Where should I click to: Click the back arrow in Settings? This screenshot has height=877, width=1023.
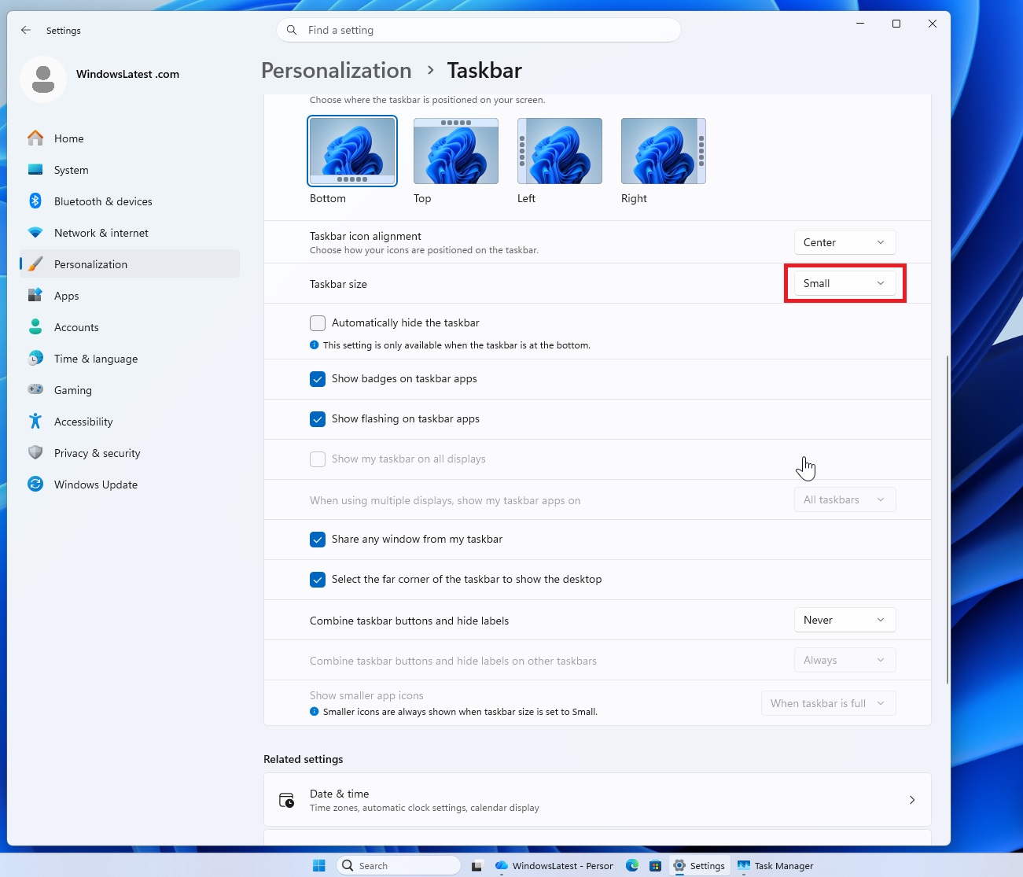[x=26, y=30]
